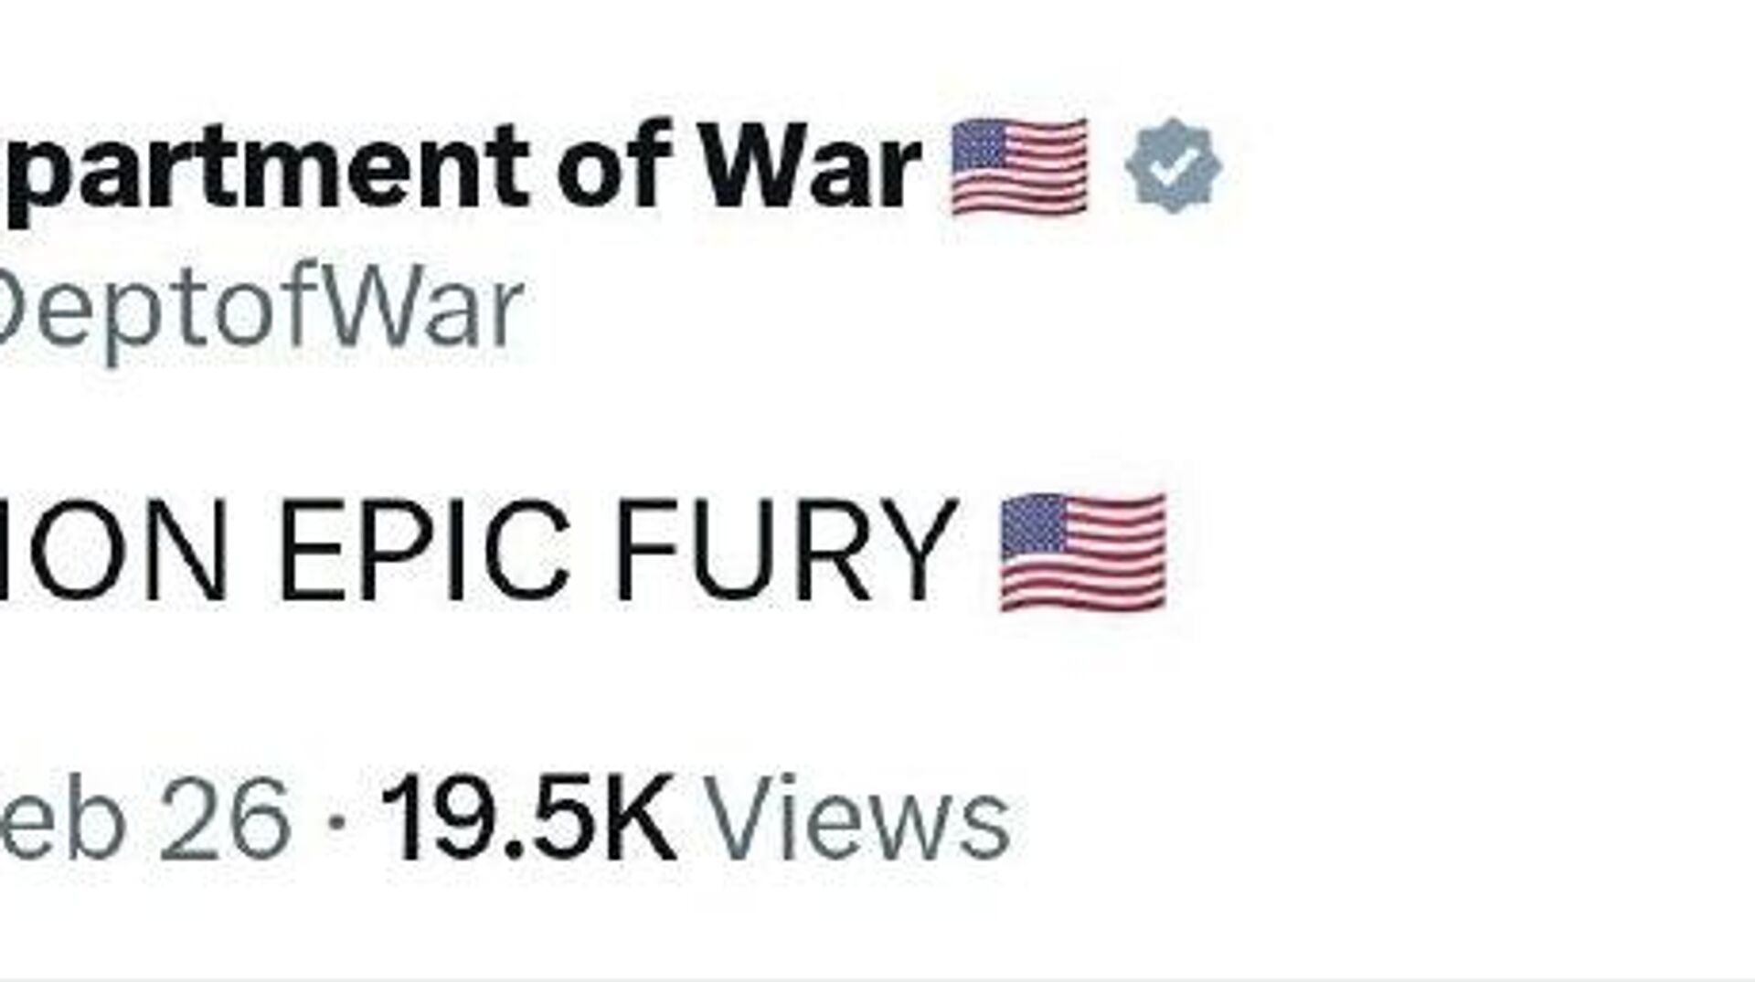The image size is (1755, 982).
Task: Open the Feb 26 timestamp link
Action: coord(145,818)
